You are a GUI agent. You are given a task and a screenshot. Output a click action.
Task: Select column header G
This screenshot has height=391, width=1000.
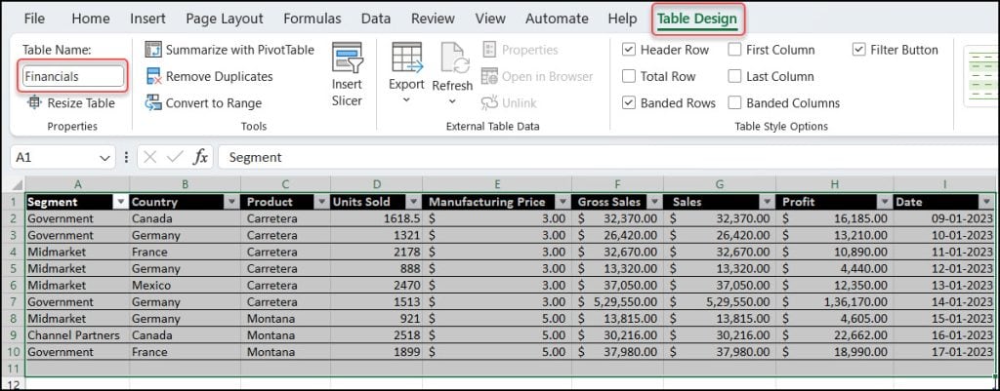point(720,184)
